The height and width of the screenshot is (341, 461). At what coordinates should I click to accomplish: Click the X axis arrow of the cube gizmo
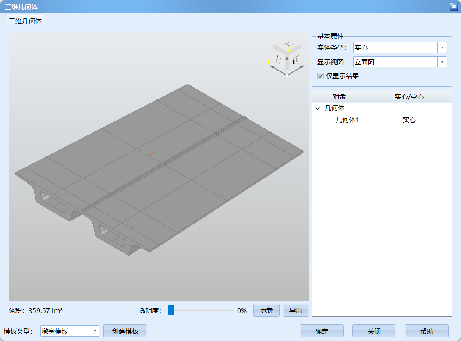(x=301, y=67)
